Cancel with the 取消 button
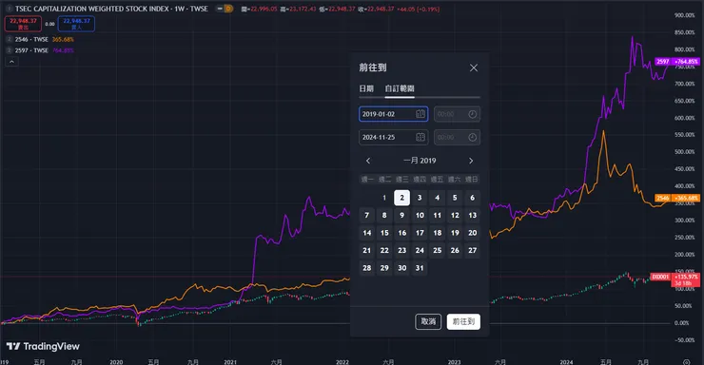The height and width of the screenshot is (365, 704). tap(428, 321)
